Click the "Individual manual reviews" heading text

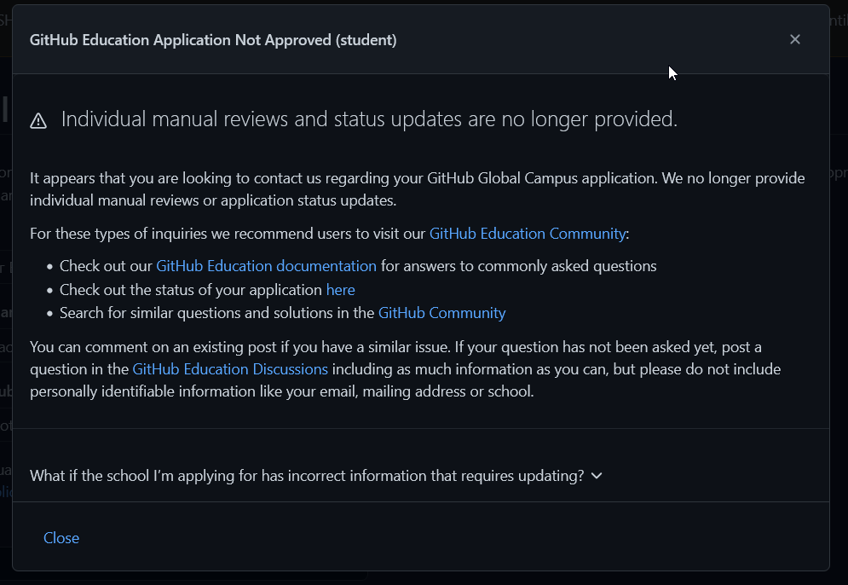tap(369, 119)
